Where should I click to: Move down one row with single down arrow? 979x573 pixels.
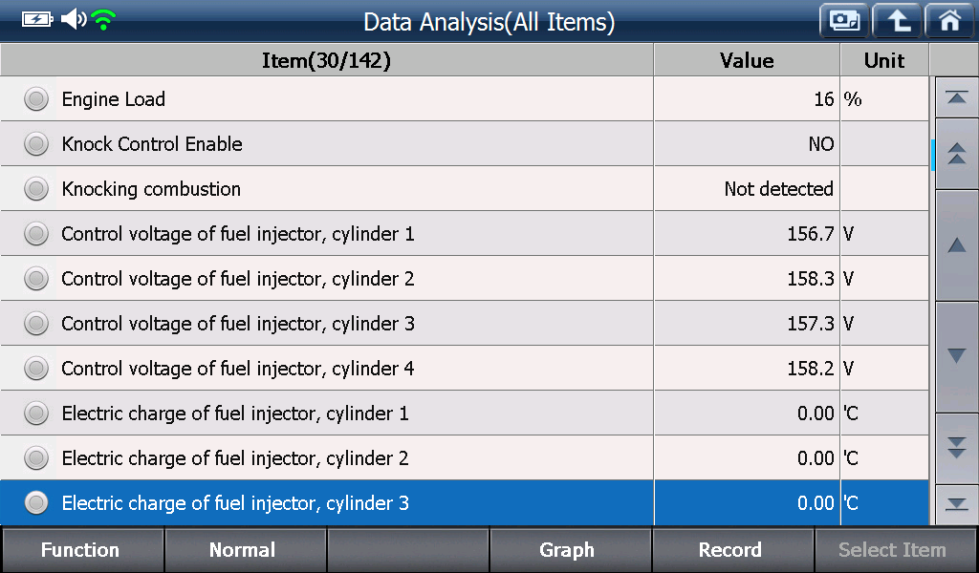click(956, 356)
